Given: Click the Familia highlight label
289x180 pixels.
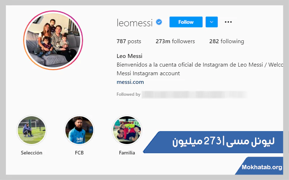Looking at the screenshot, I should click(127, 153).
